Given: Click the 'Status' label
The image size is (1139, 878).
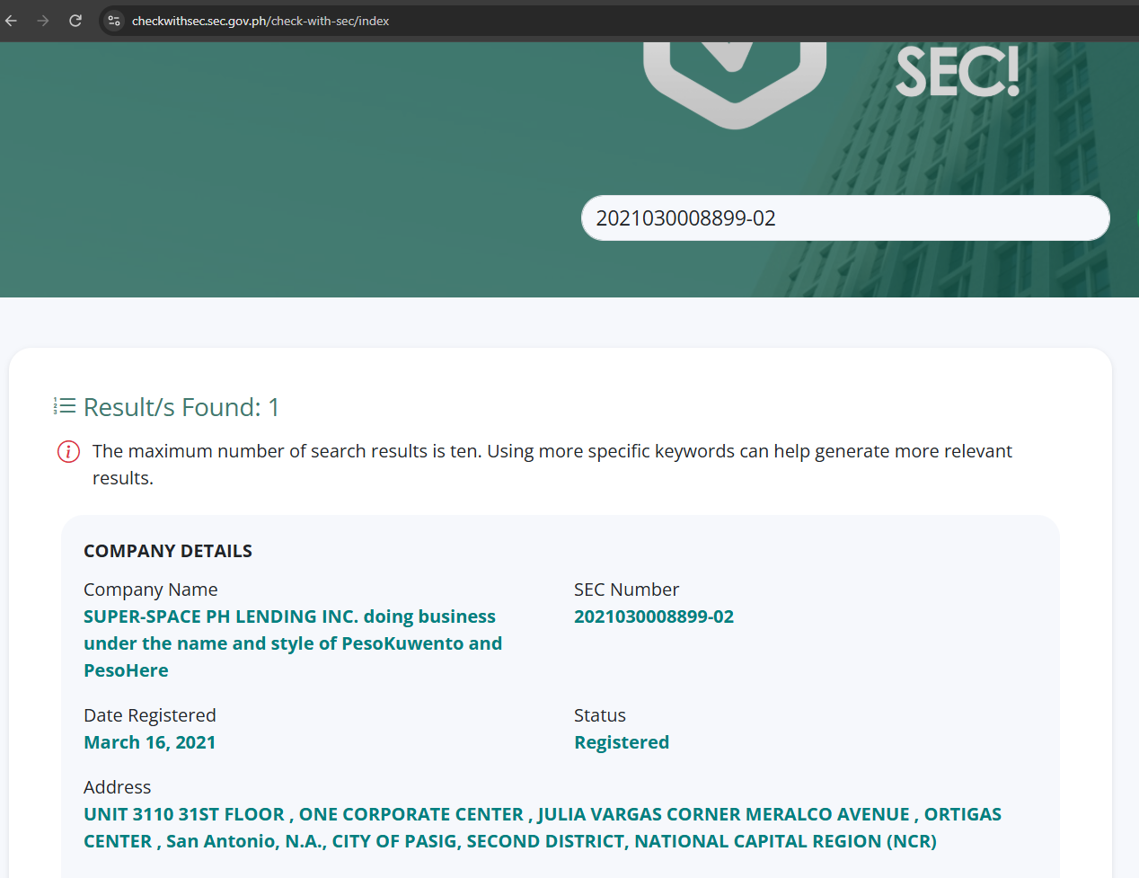Looking at the screenshot, I should pos(600,715).
